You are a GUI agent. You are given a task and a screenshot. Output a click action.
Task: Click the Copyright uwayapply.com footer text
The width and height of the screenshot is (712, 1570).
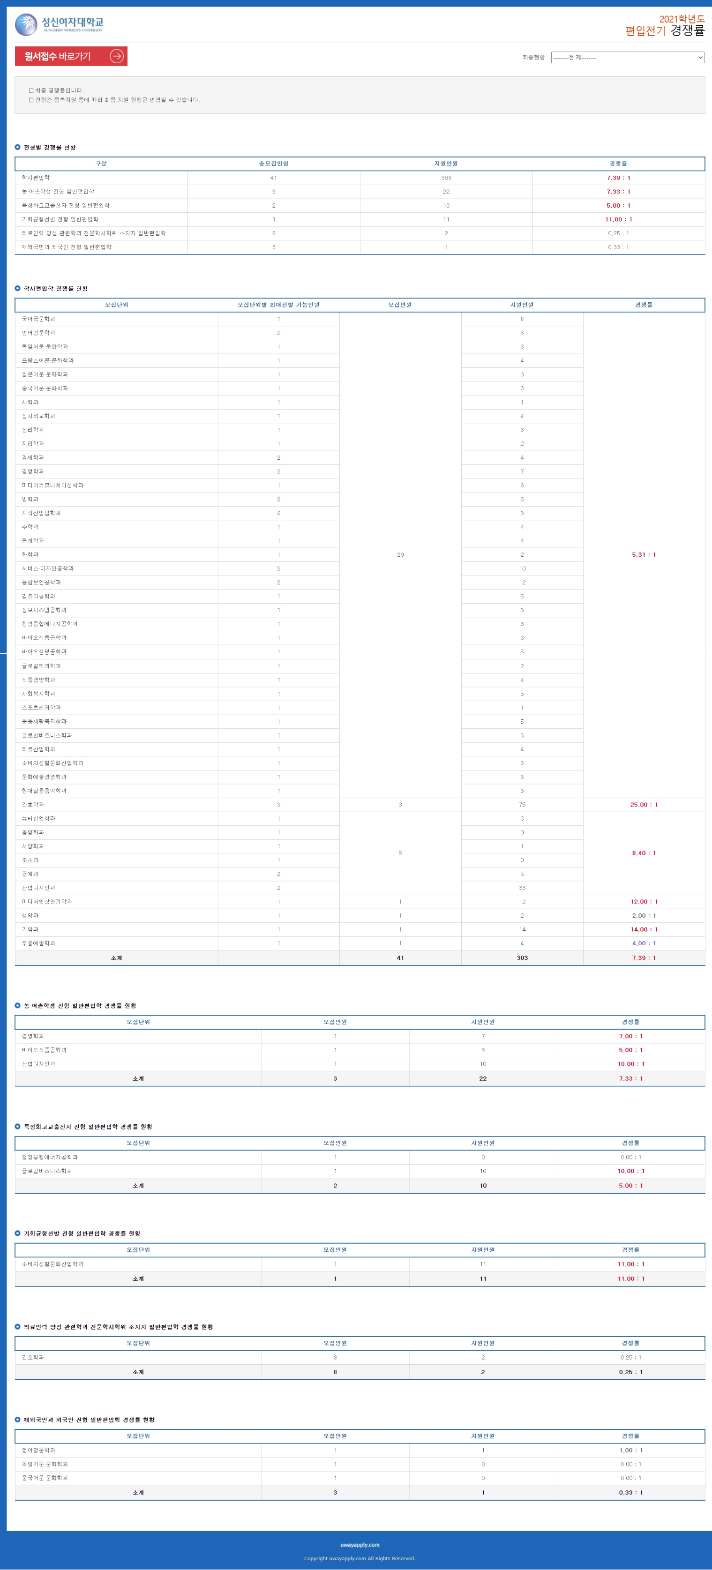pyautogui.click(x=360, y=1558)
